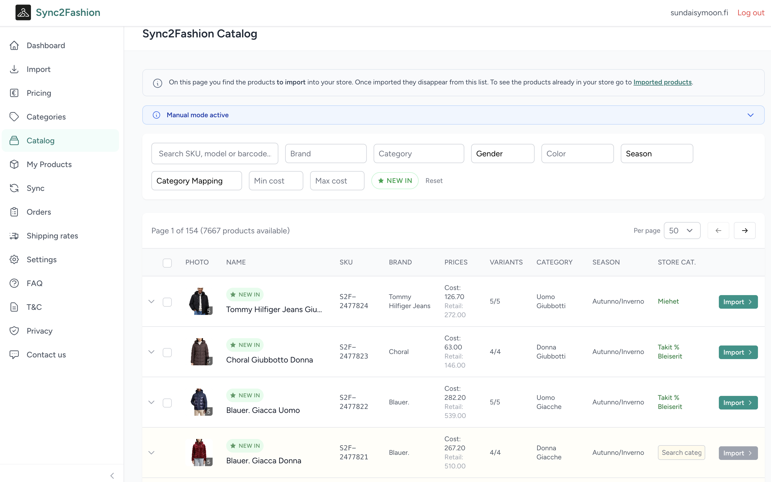771x482 pixels.
Task: Click the Color filter field
Action: tap(577, 154)
